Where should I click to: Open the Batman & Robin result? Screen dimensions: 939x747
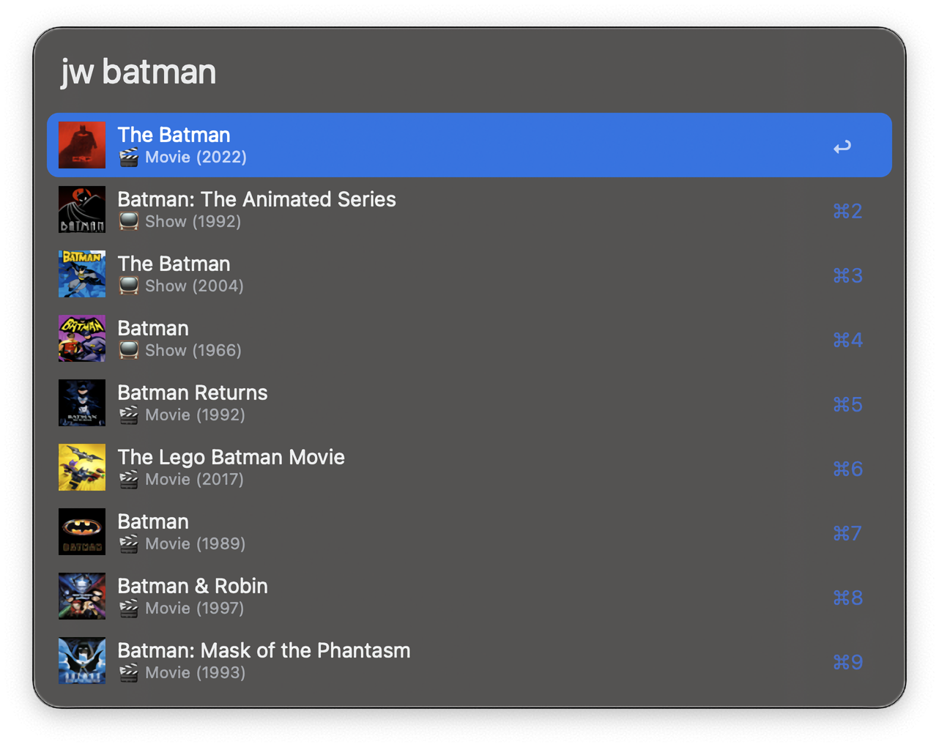click(193, 586)
